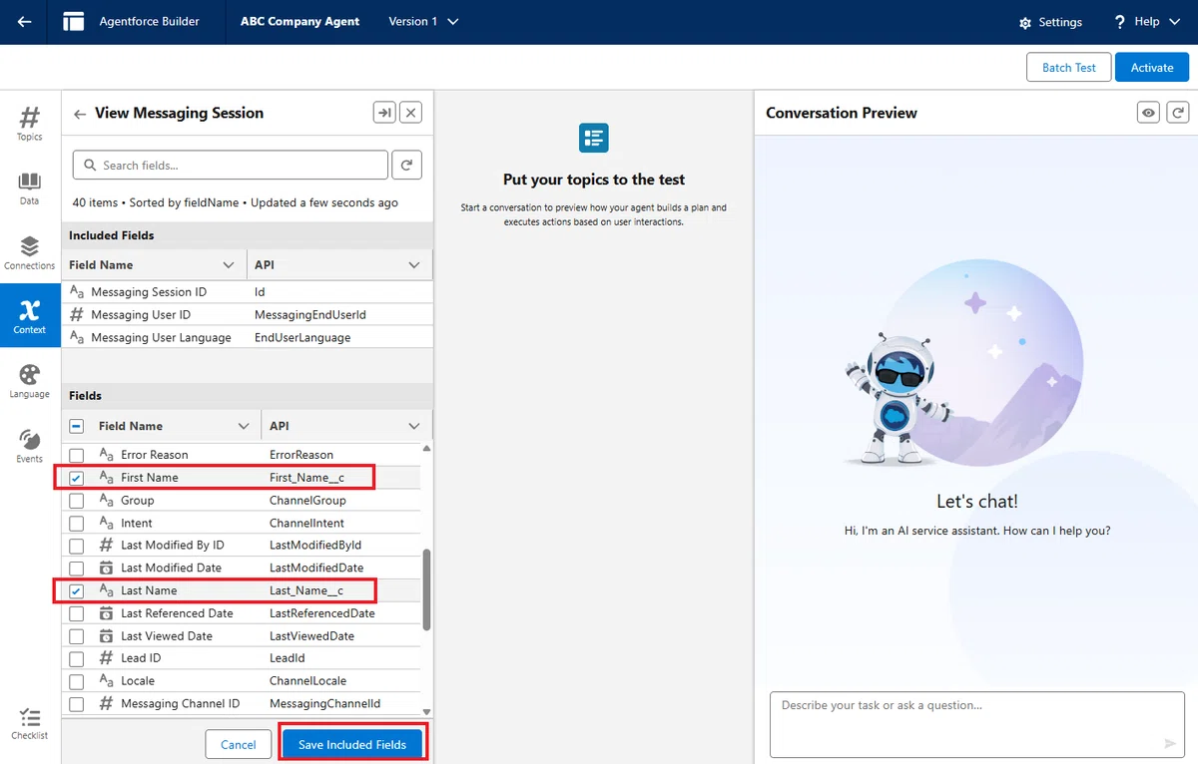Click the chat message input box

pyautogui.click(x=977, y=724)
